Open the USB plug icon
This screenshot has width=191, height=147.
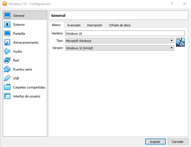[x=7, y=78]
